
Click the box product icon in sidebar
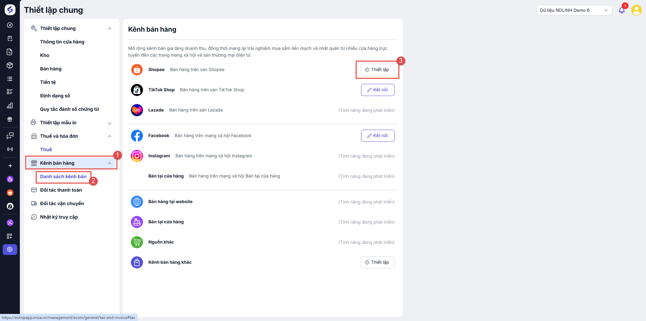point(10,65)
